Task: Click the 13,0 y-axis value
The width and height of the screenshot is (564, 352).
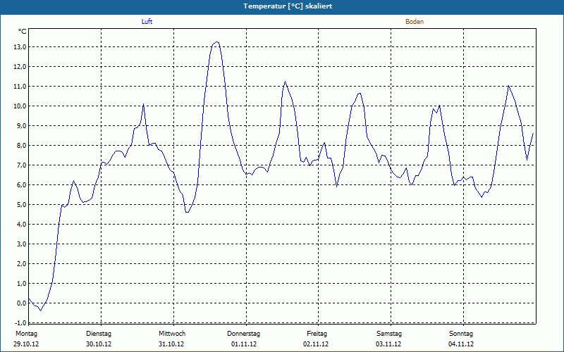Action: point(20,47)
